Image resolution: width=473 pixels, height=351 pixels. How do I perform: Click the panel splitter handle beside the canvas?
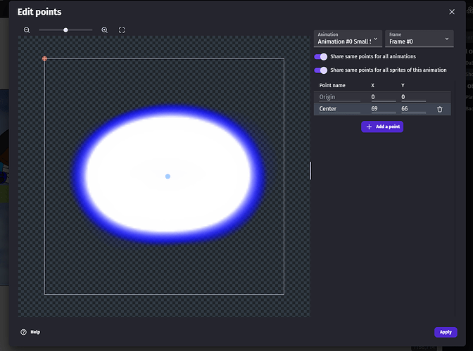coord(310,170)
